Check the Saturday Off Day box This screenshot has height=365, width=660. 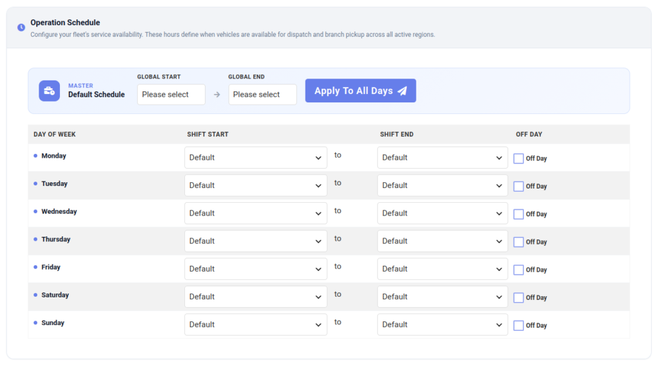coord(519,297)
